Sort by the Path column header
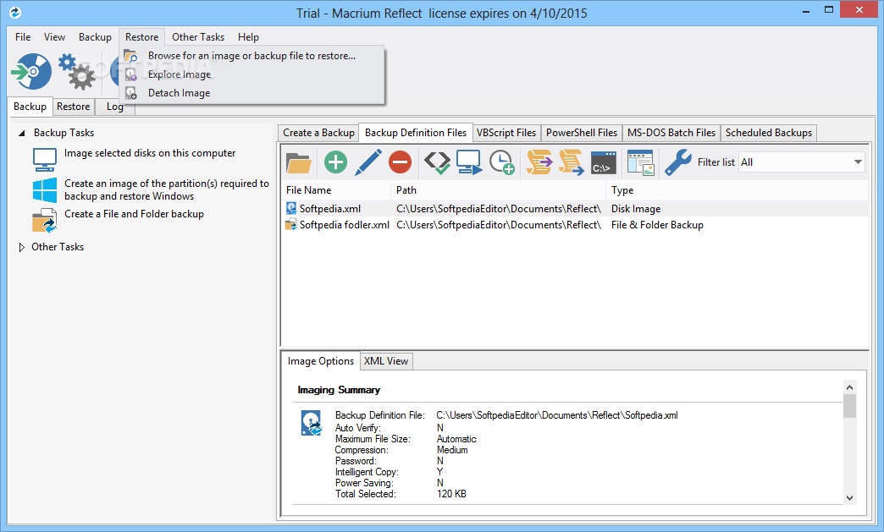 coord(499,190)
